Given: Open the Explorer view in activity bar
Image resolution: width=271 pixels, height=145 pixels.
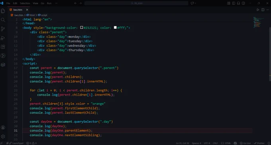Looking at the screenshot, I should 3,11.
